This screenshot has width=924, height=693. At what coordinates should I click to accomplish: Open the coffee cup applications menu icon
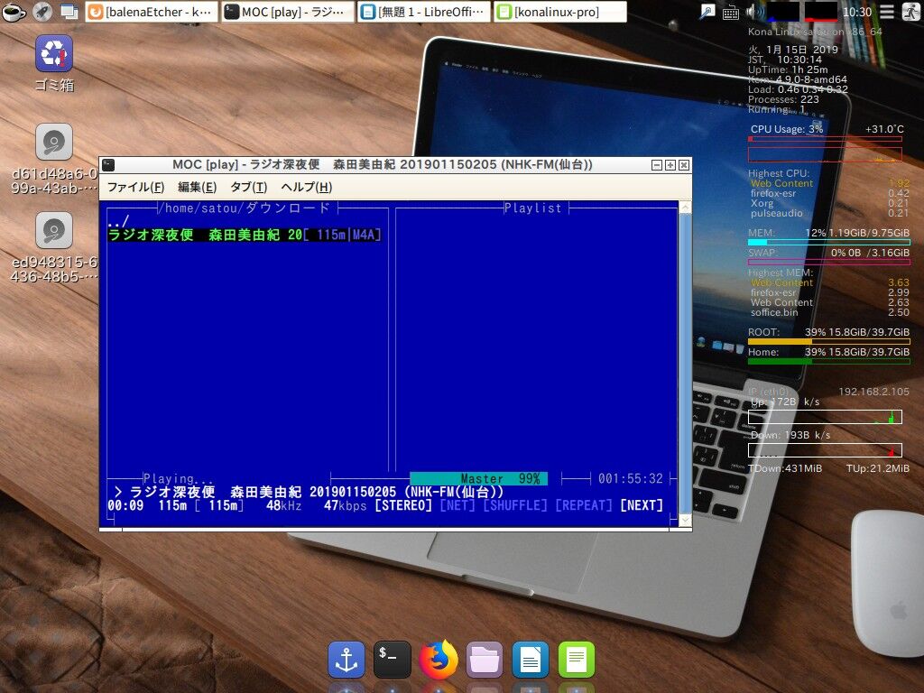pyautogui.click(x=13, y=11)
